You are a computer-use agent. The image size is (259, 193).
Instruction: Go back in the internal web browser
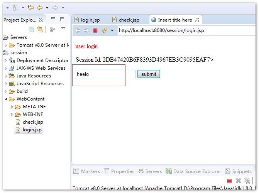click(x=78, y=30)
